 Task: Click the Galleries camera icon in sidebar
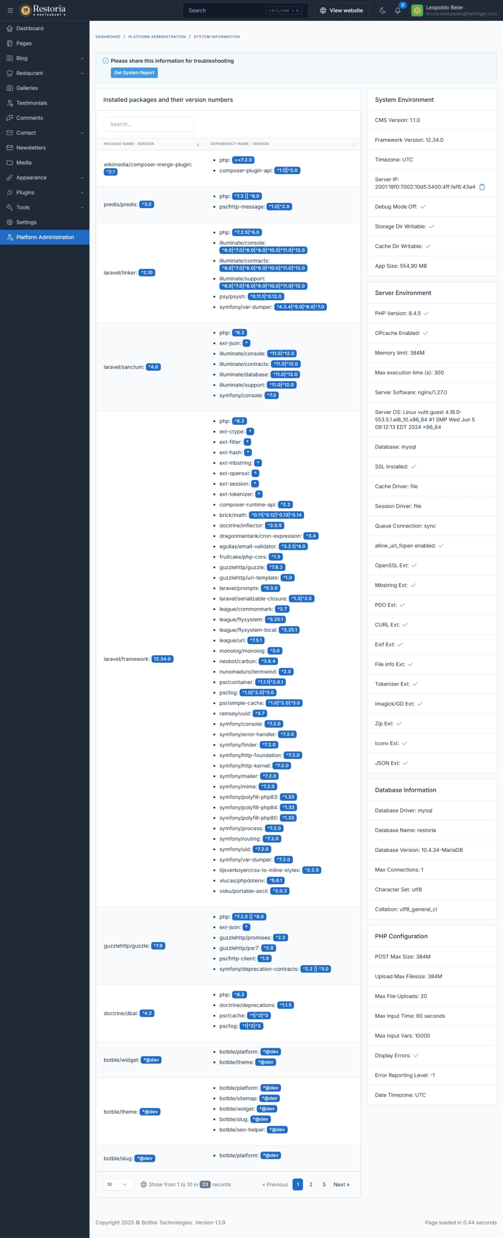coord(10,88)
